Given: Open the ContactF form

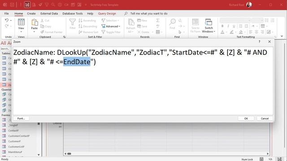Looking at the screenshot, I should tap(13, 131).
